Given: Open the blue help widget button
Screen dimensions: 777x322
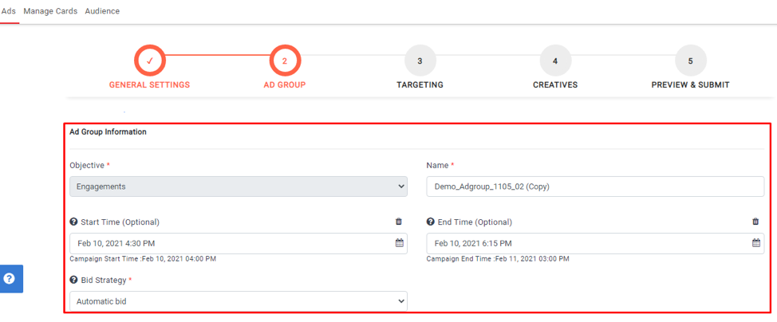Looking at the screenshot, I should tap(11, 279).
